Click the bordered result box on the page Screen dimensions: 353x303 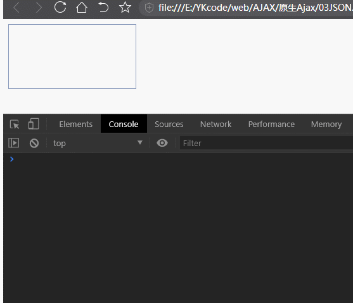72,57
